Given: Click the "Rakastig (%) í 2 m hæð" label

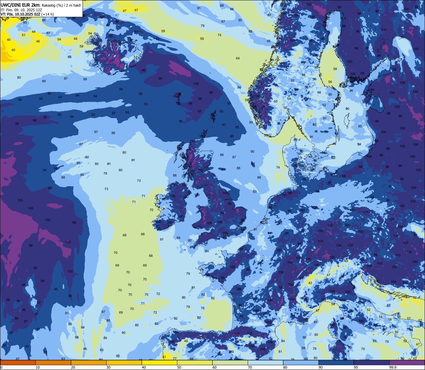Looking at the screenshot, I should click(x=61, y=5).
